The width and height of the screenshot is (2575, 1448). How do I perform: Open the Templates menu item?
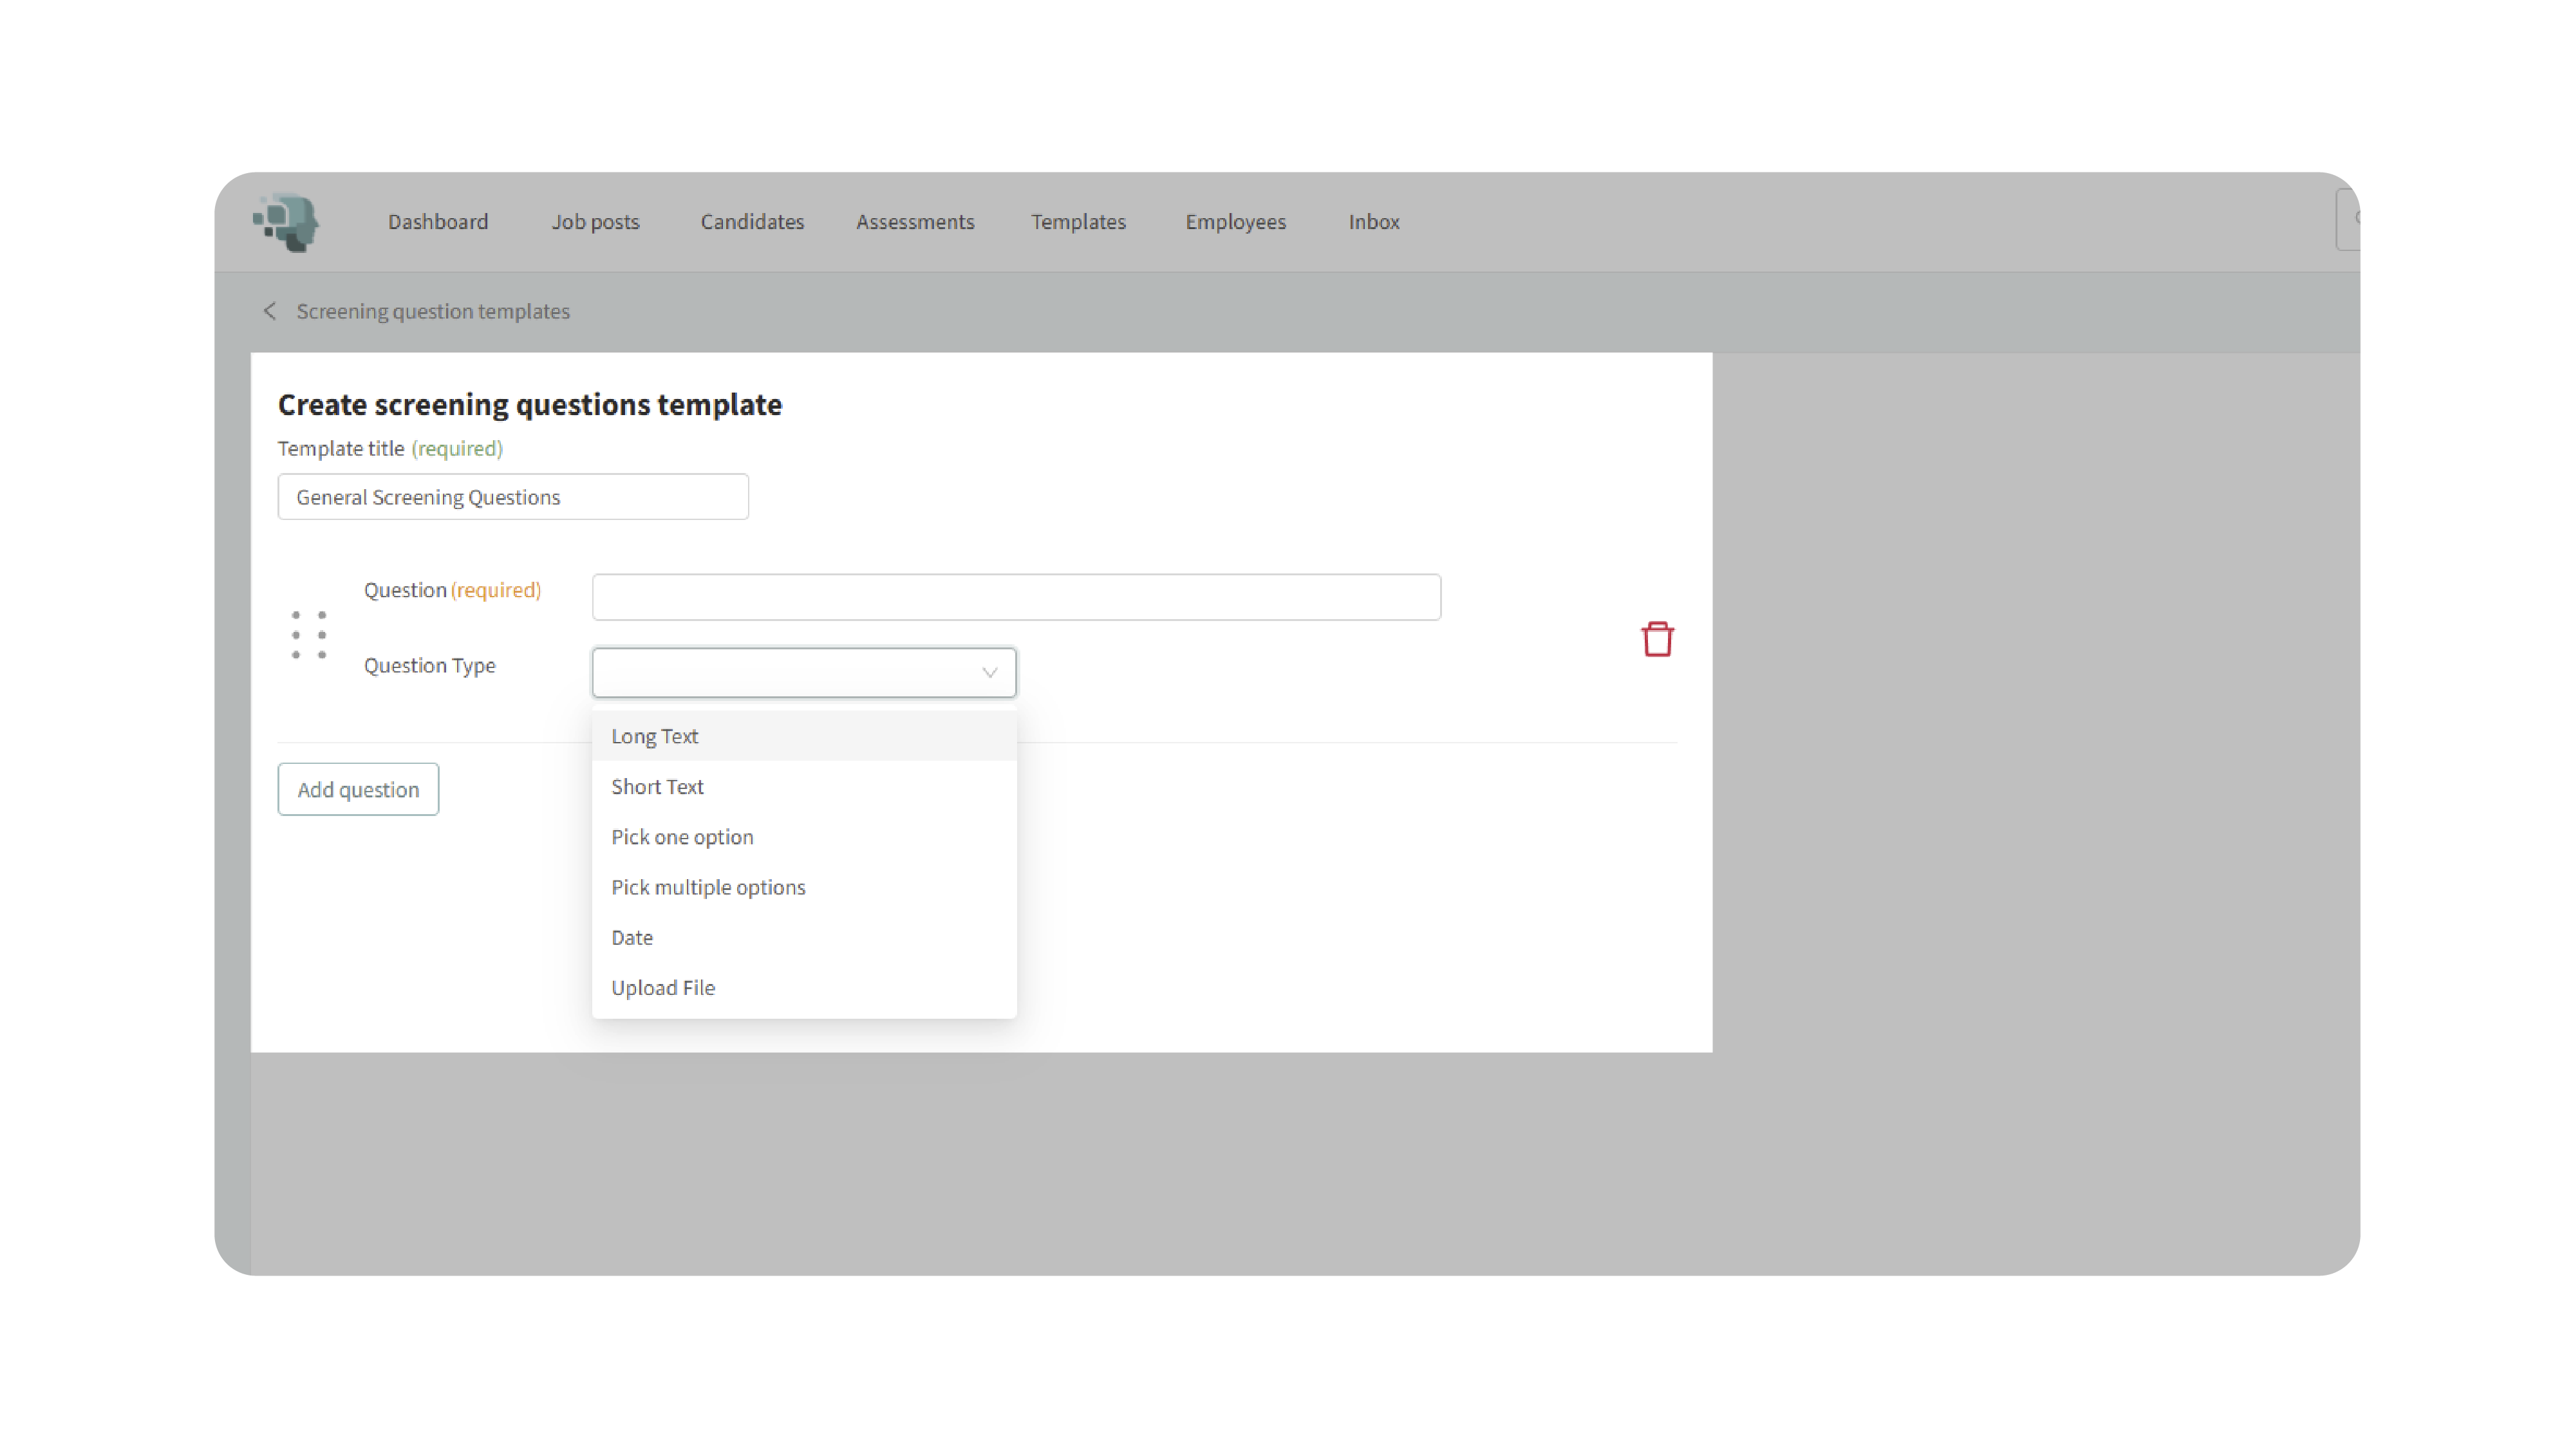(x=1078, y=222)
